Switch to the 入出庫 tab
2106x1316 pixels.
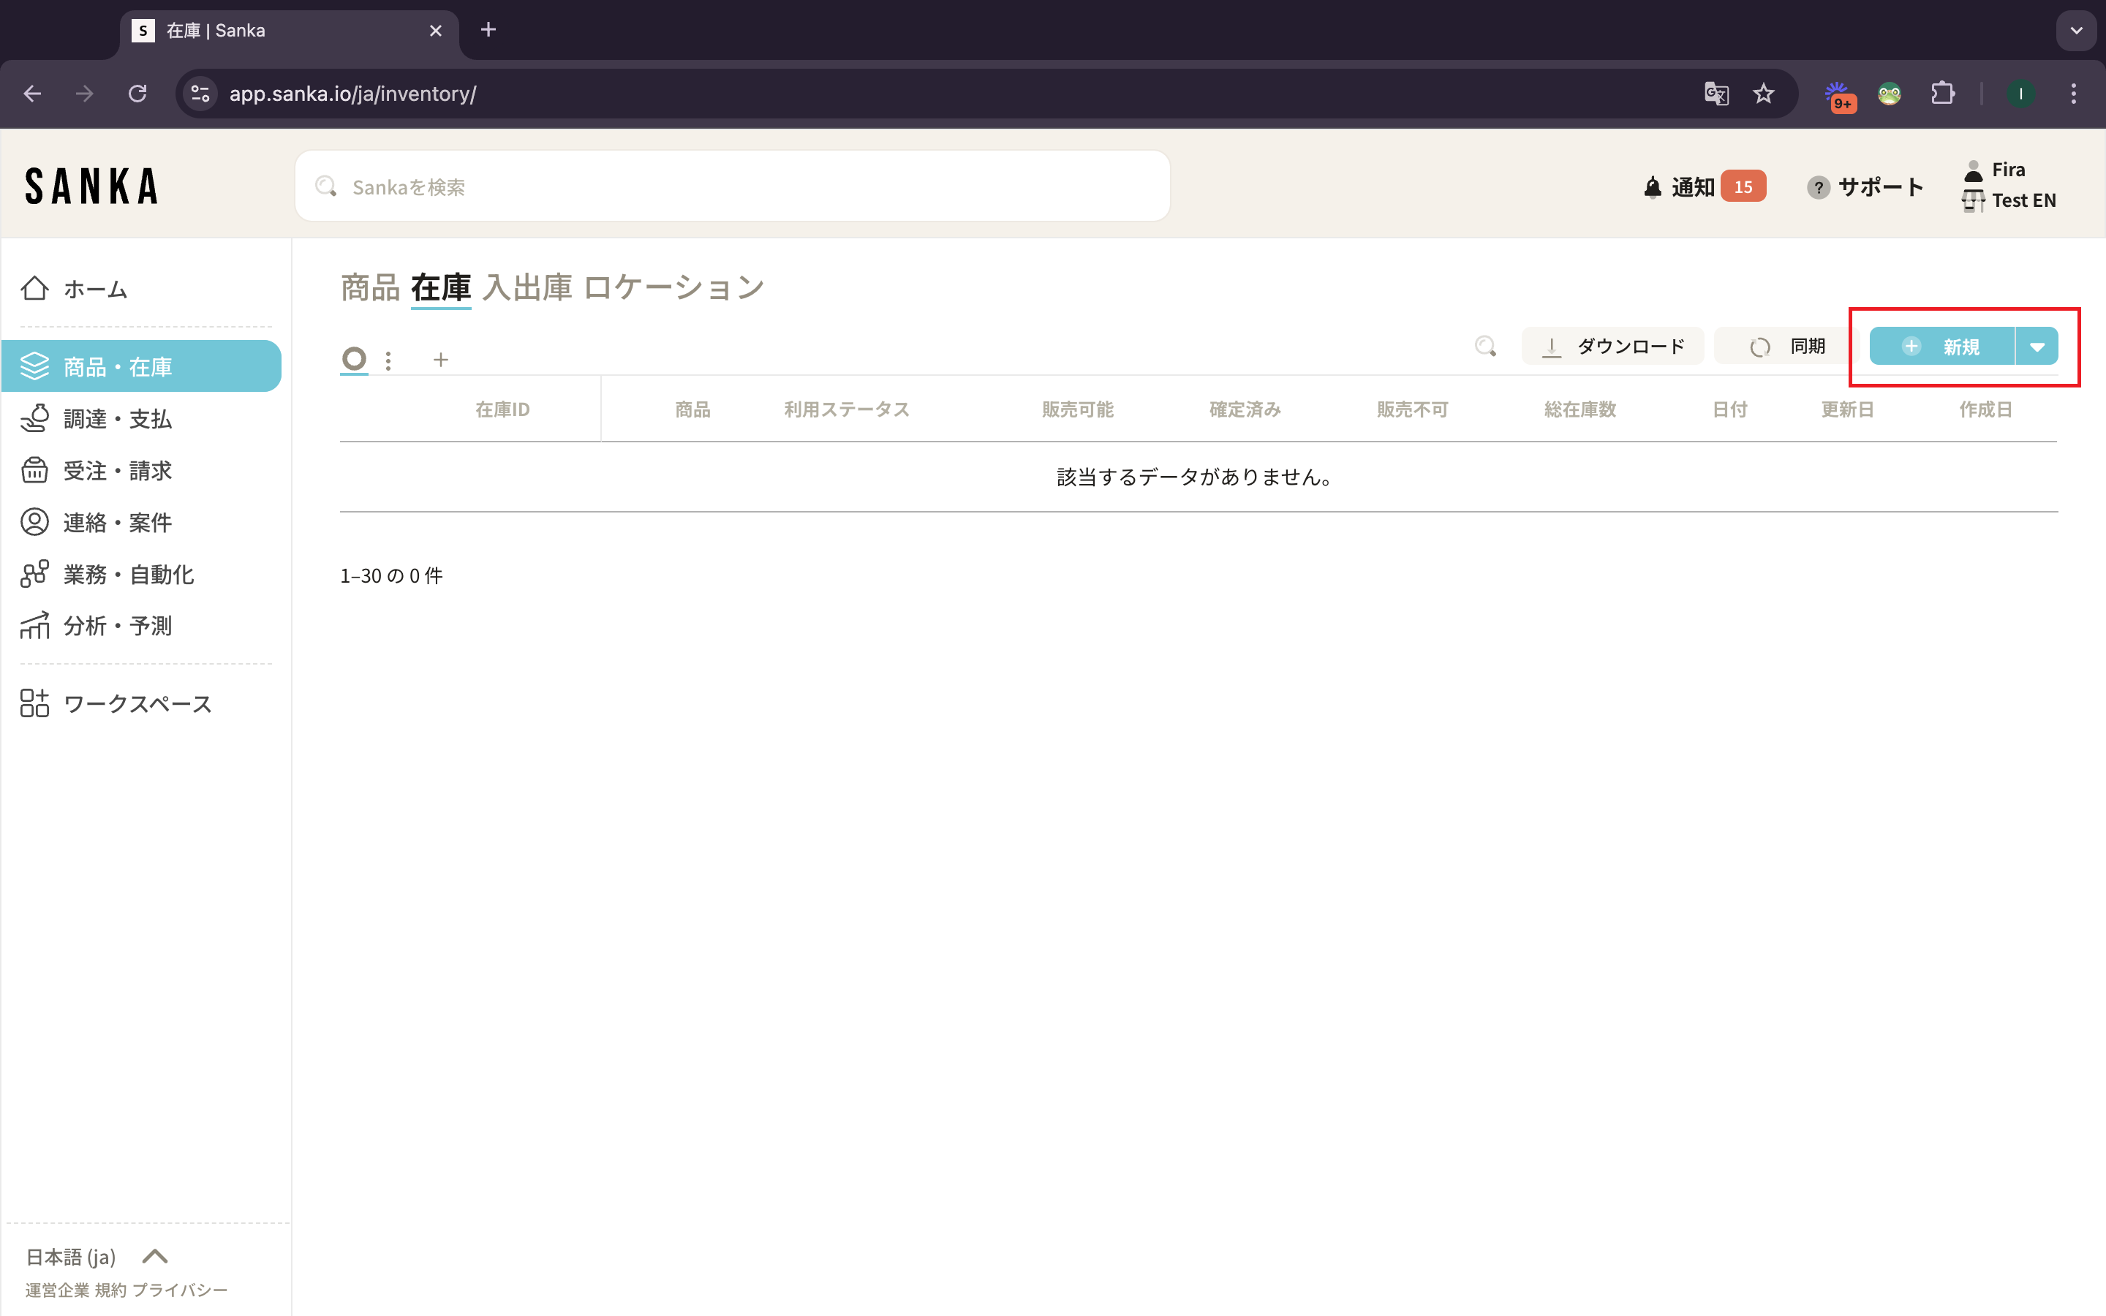(x=527, y=287)
